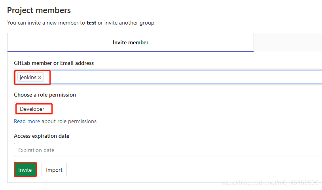Viewport: 322px width, 190px height.
Task: Click the GitLab member or Email address label
Action: pyautogui.click(x=54, y=63)
